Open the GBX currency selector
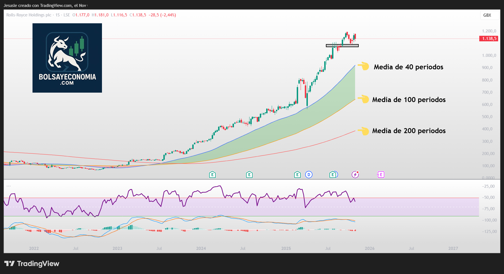The height and width of the screenshot is (274, 504). (489, 15)
